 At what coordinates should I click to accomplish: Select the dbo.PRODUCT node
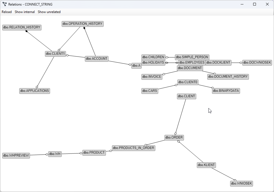(x=94, y=153)
